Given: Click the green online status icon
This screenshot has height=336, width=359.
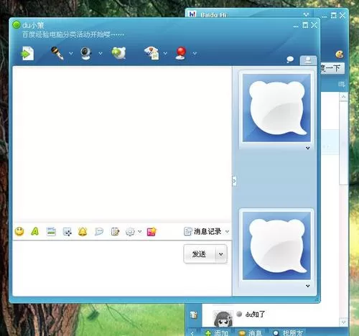Looking at the screenshot, I should (17, 24).
